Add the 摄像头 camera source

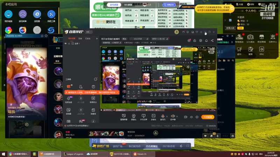coord(134,117)
